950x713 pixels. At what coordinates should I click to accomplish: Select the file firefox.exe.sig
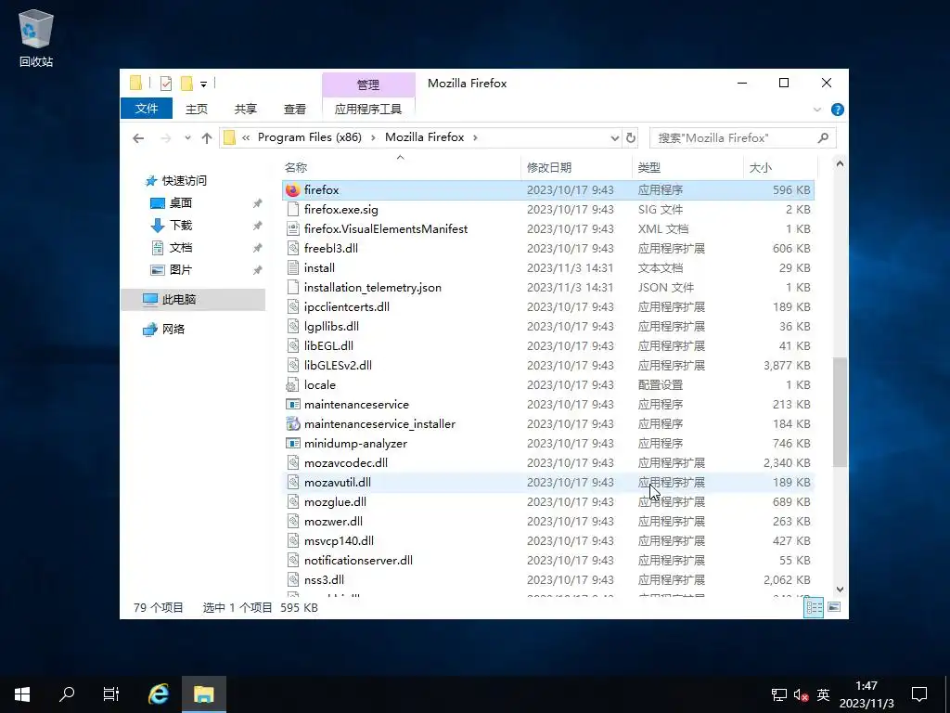tap(547, 209)
